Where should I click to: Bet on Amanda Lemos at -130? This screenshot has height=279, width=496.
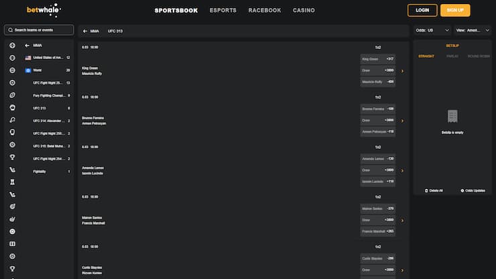tap(377, 159)
